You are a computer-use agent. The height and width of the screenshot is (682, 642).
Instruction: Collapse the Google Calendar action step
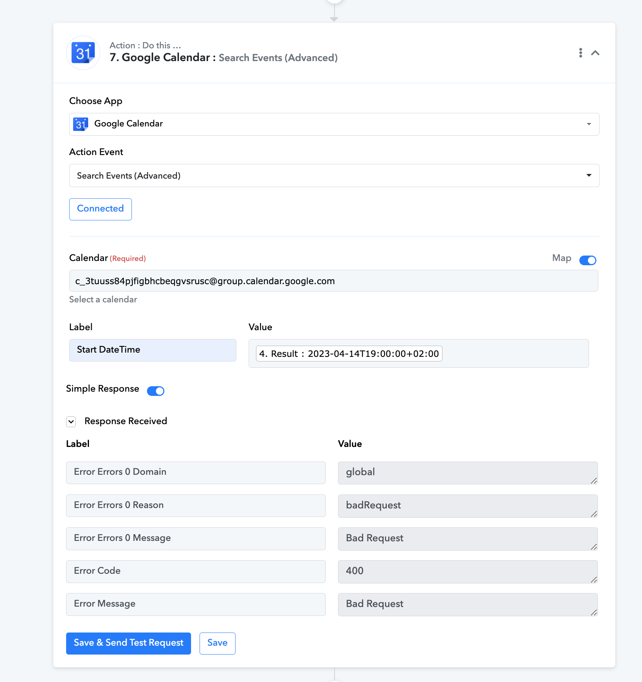pos(596,53)
